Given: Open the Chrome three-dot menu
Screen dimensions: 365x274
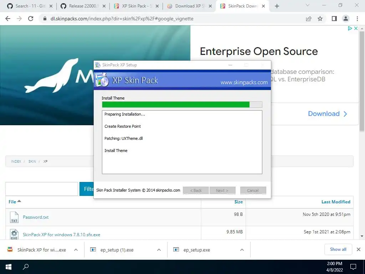Looking at the screenshot, I should point(357,19).
